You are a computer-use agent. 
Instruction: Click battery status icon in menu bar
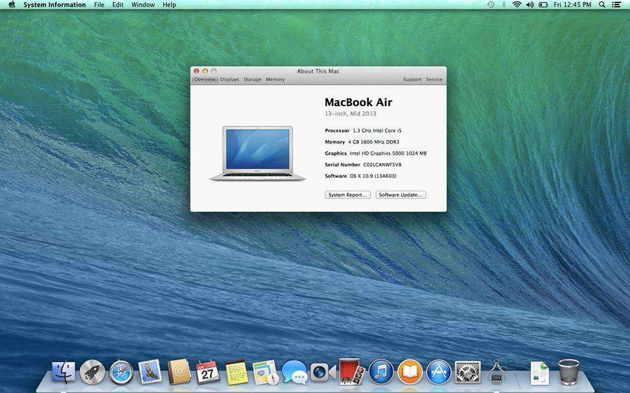543,5
